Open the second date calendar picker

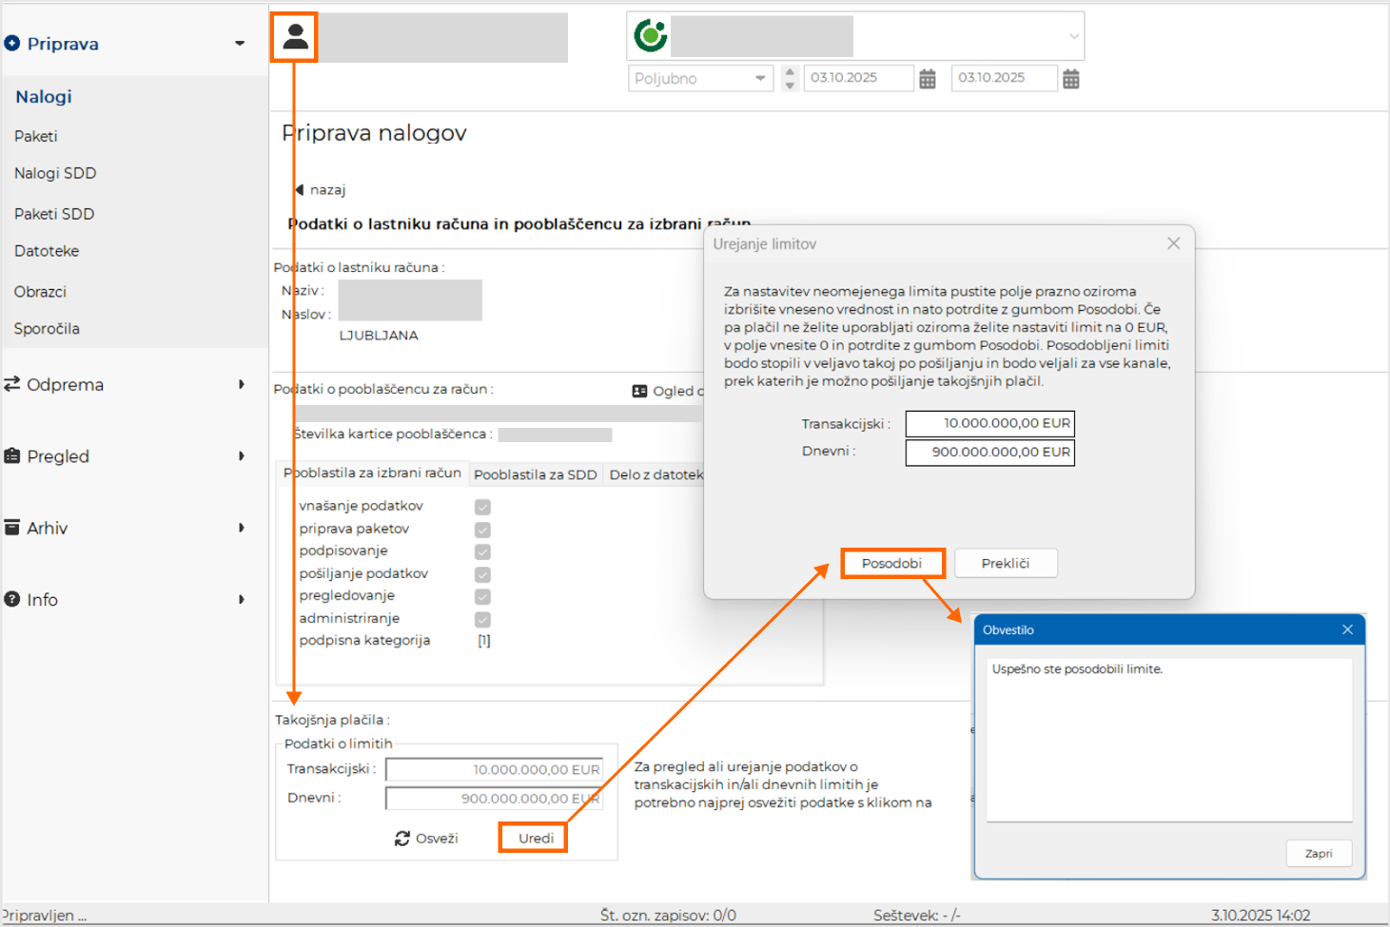tap(1070, 79)
